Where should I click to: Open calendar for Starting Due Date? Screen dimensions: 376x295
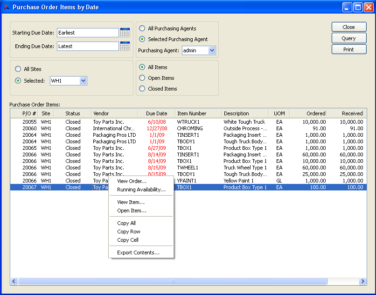click(125, 33)
